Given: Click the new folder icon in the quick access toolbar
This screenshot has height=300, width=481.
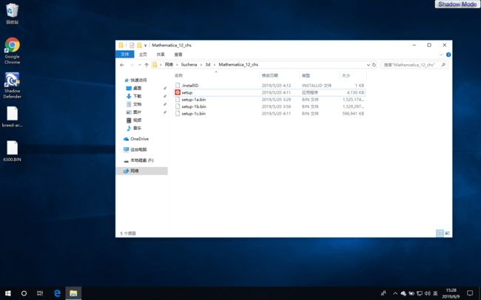Looking at the screenshot, I should 139,45.
